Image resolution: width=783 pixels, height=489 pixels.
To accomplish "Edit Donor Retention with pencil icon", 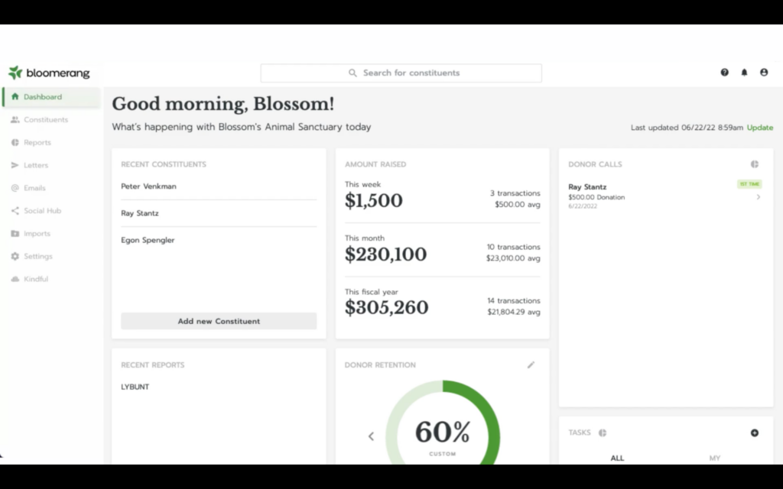I will [531, 364].
